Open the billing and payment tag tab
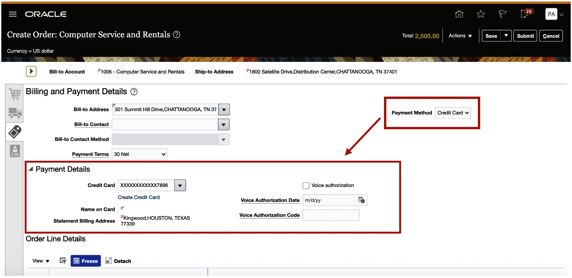Screen dimensions: 572x278 pyautogui.click(x=15, y=132)
